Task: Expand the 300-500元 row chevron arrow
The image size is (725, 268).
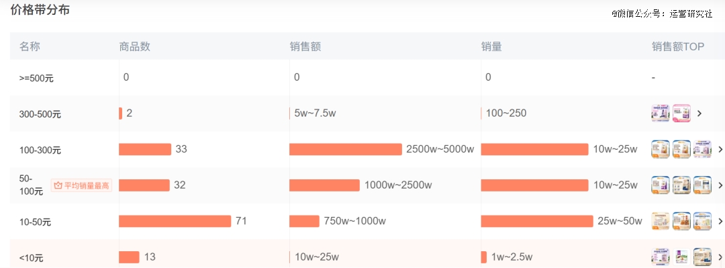Action: 699,114
